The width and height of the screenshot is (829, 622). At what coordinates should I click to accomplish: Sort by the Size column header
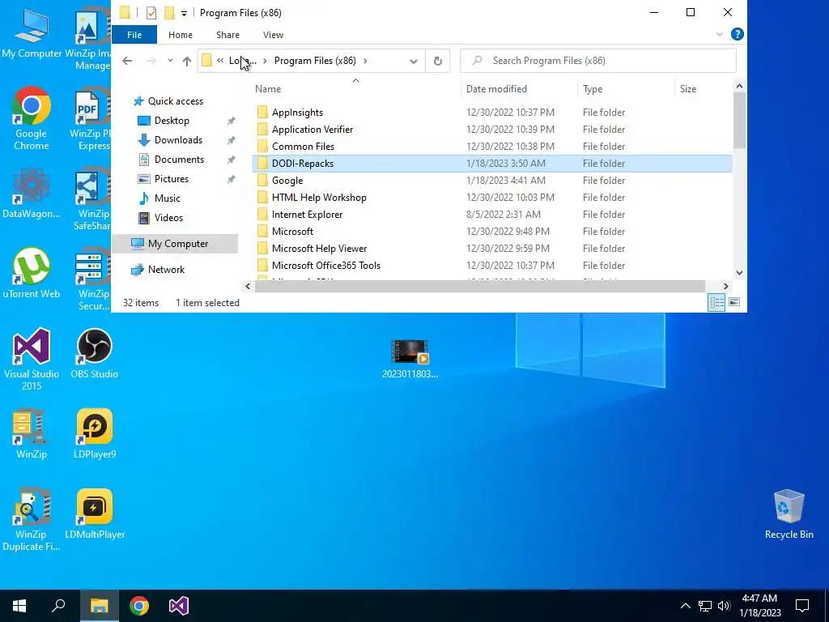(688, 89)
